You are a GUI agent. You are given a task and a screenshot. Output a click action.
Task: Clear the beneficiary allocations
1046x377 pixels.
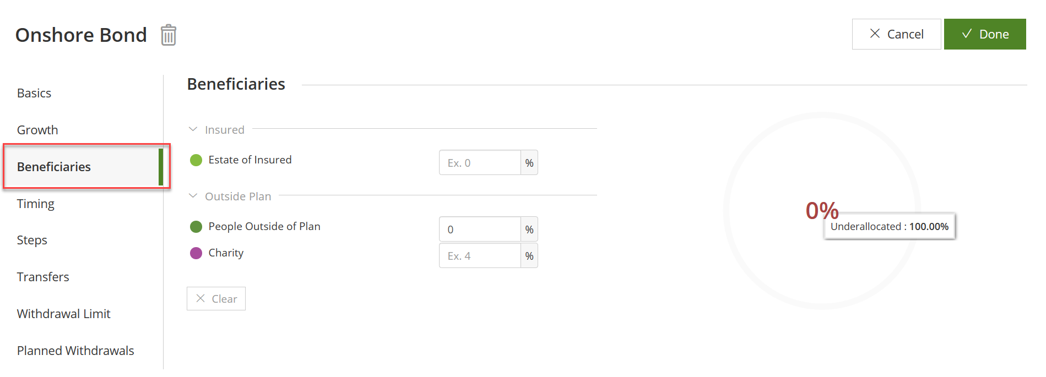[216, 299]
